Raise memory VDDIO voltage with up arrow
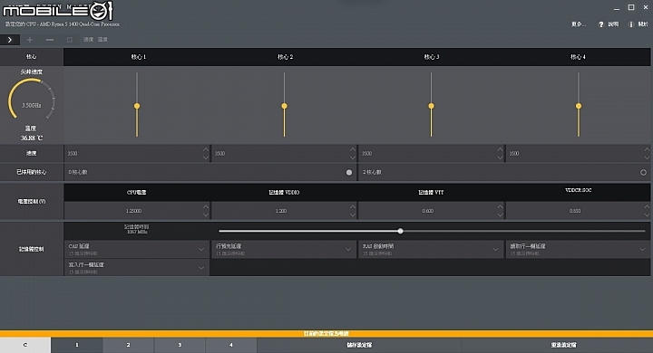This screenshot has width=653, height=353. (353, 206)
